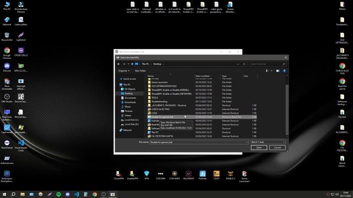Open Spotify from the taskbar

click(x=58, y=194)
